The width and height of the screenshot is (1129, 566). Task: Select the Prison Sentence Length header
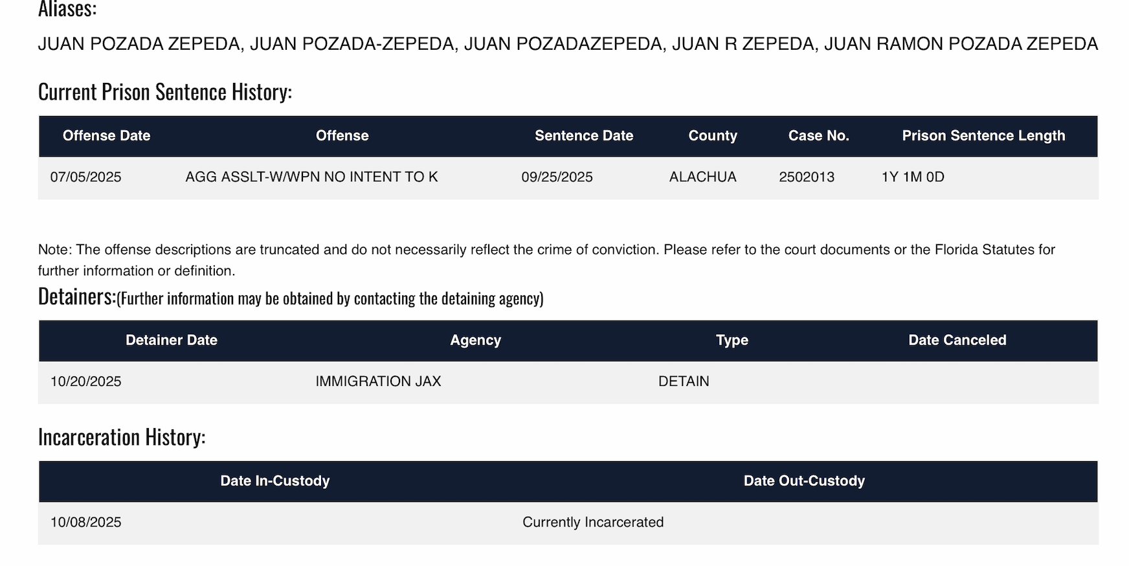click(983, 136)
